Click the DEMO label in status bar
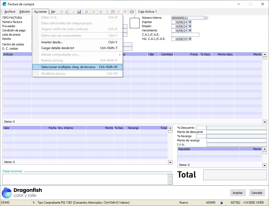Viewport: 269px width, 206px height. 5,203
